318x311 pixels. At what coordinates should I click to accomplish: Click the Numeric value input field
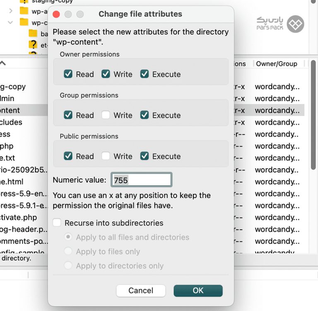pos(141,180)
